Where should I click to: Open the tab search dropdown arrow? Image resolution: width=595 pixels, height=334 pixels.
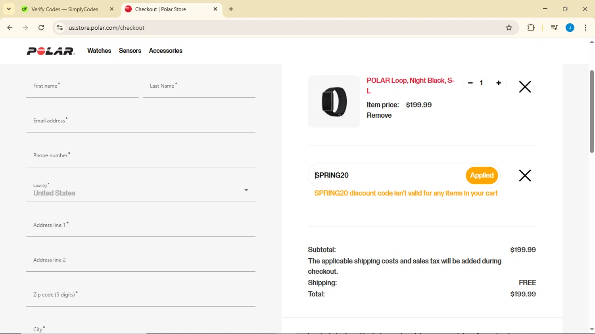coord(9,9)
